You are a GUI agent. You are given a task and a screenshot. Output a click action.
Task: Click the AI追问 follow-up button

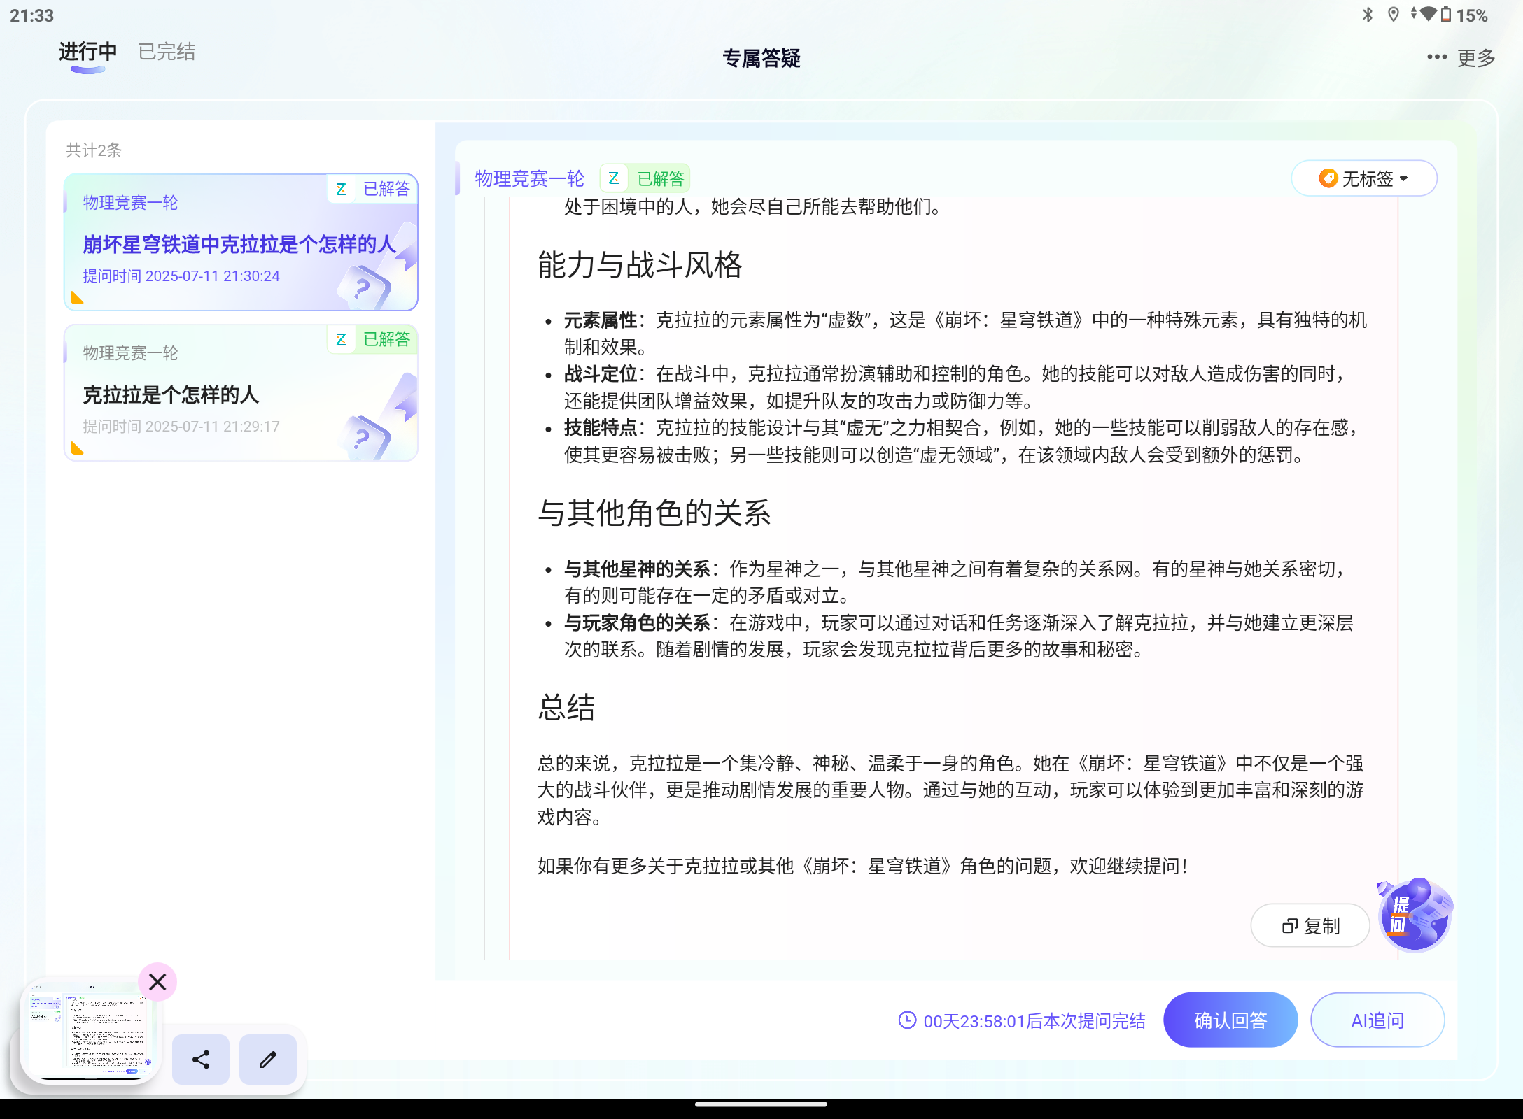(x=1377, y=1020)
